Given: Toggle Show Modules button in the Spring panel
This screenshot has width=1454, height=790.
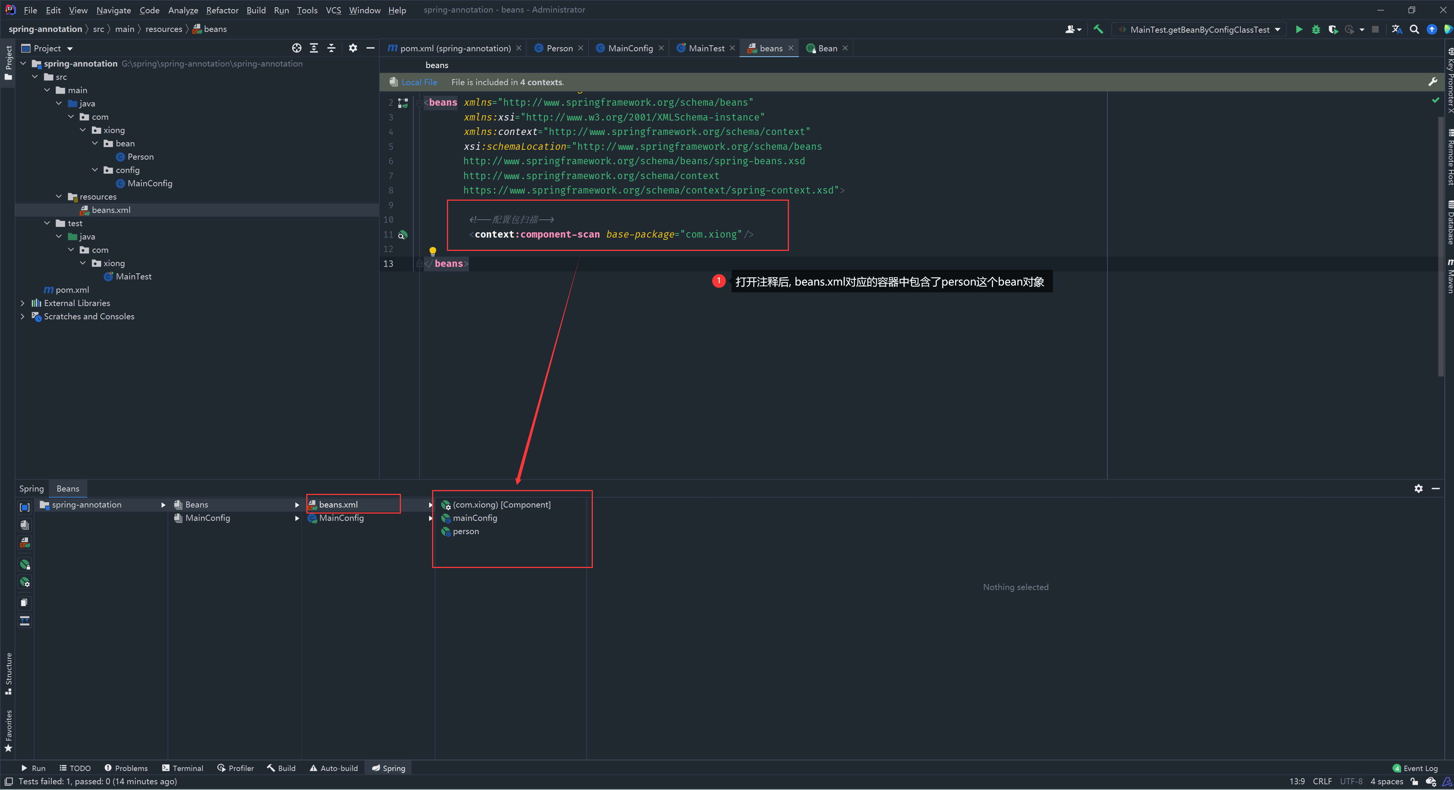Looking at the screenshot, I should [x=25, y=507].
